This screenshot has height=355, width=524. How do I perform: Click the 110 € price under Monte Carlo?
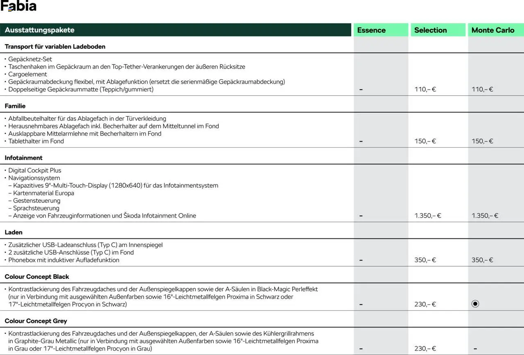tap(482, 89)
